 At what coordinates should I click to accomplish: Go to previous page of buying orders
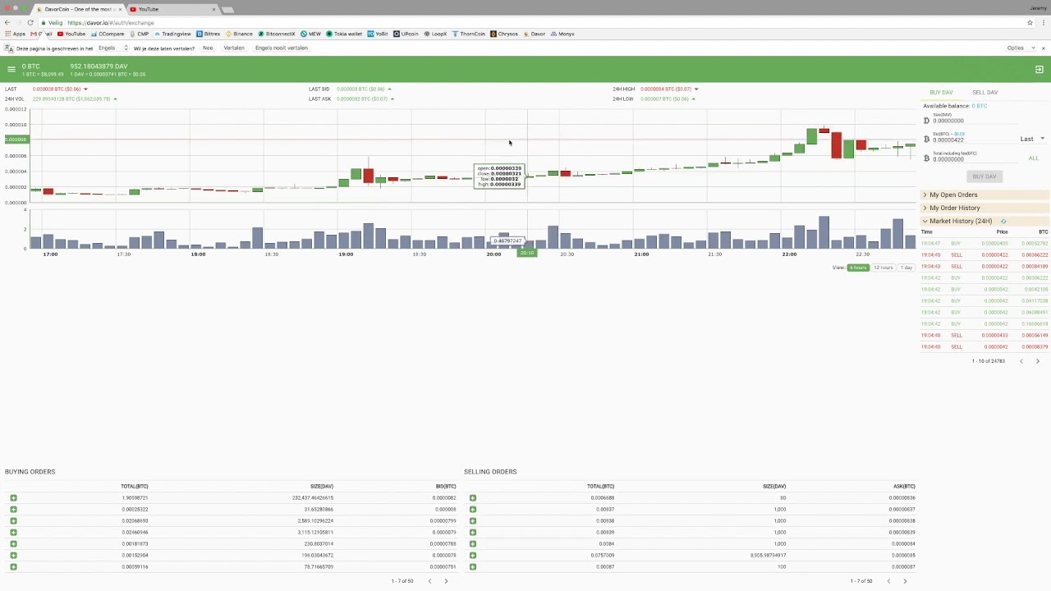tap(429, 581)
